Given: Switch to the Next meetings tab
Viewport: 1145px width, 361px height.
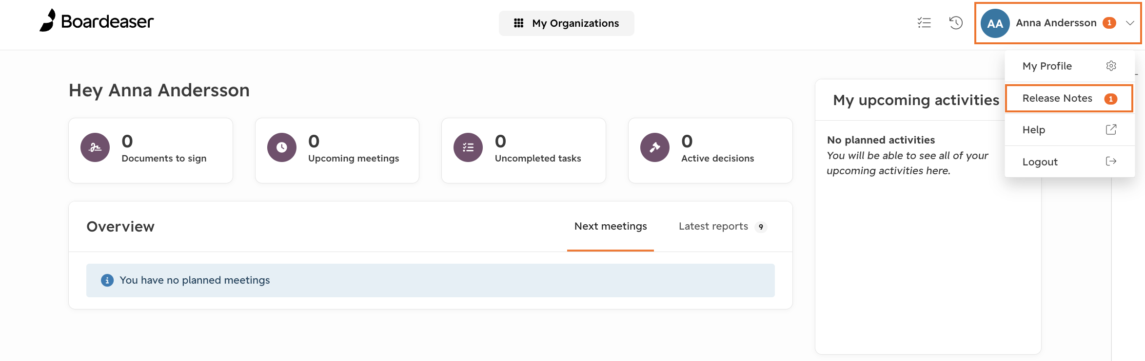Looking at the screenshot, I should [611, 226].
